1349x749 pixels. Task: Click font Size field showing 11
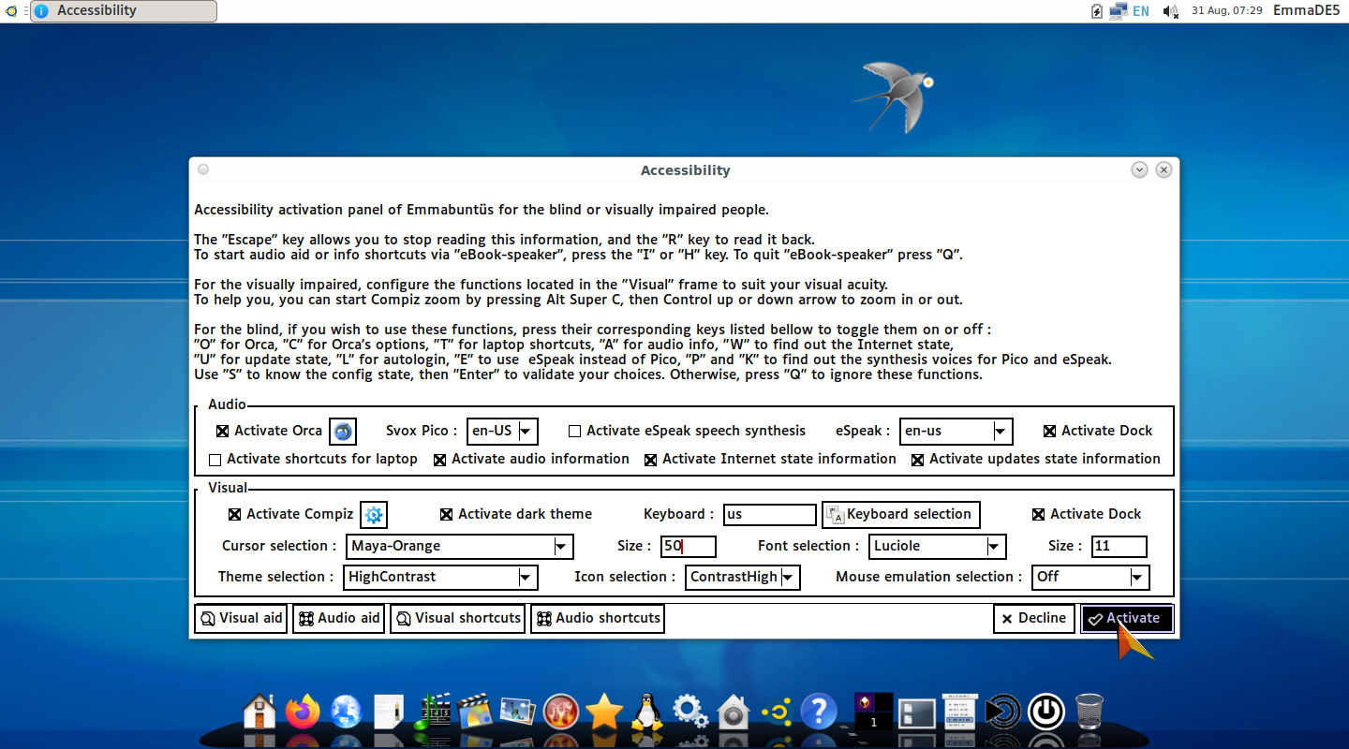coord(1119,547)
